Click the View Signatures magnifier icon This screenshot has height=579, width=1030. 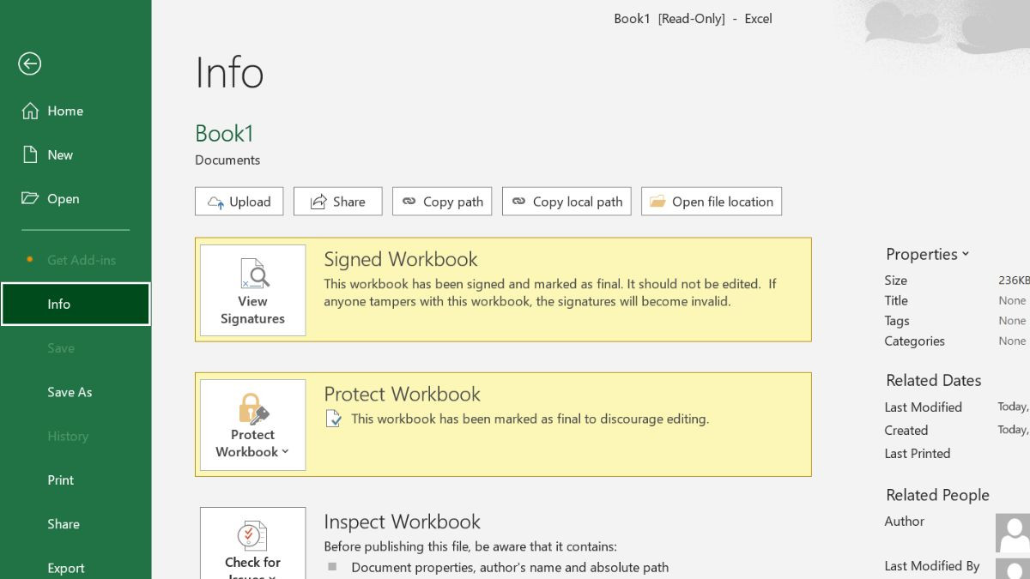254,274
